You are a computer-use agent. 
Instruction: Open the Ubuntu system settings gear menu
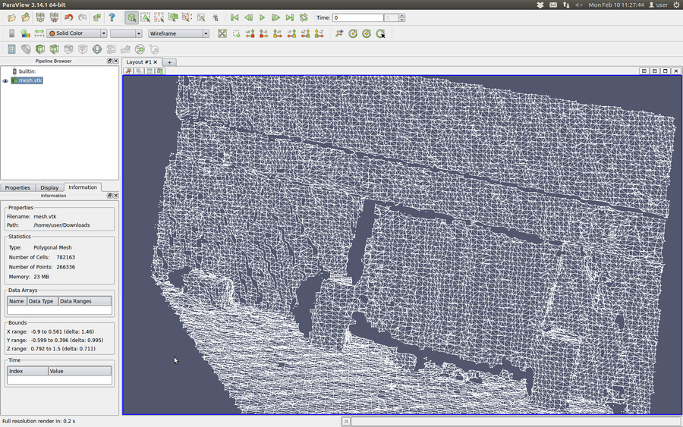point(676,5)
